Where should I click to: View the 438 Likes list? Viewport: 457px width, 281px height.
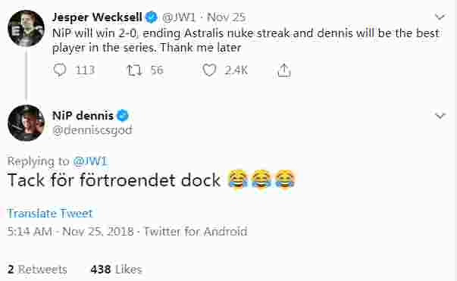click(116, 270)
